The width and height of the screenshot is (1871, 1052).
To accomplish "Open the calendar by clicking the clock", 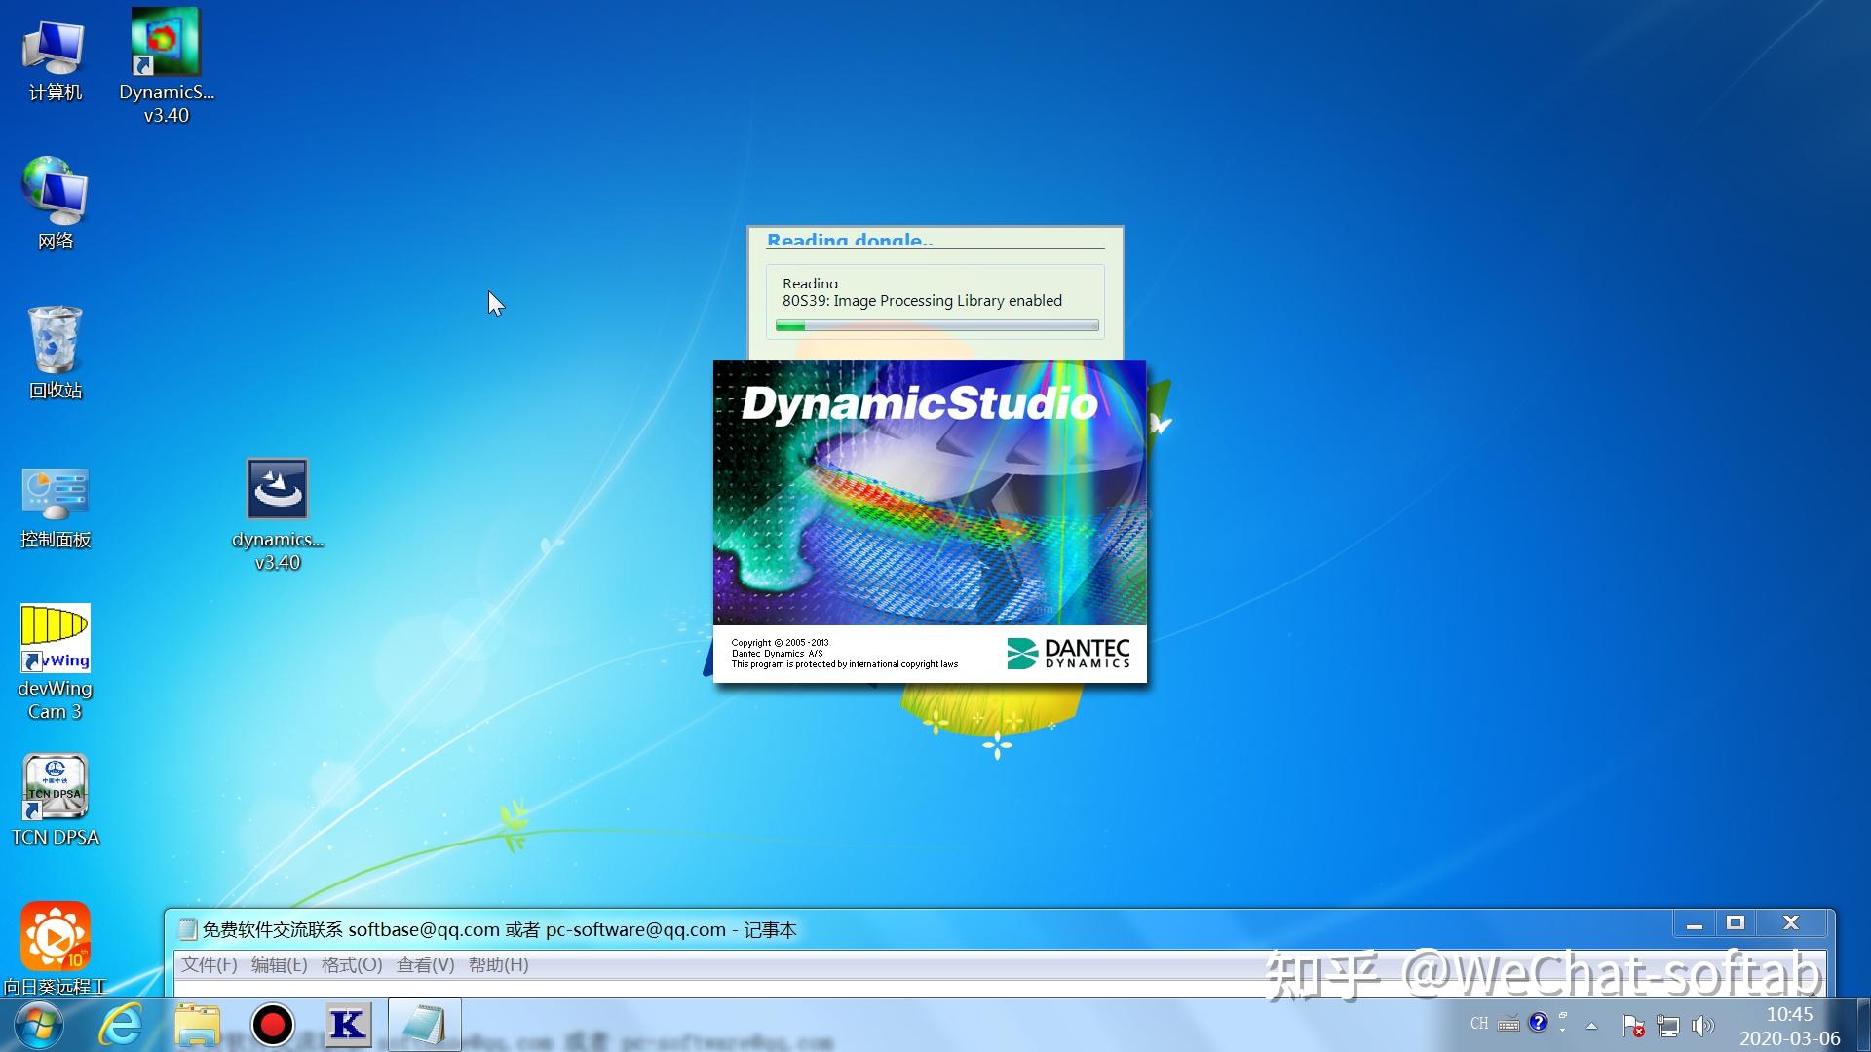I will coord(1791,1025).
